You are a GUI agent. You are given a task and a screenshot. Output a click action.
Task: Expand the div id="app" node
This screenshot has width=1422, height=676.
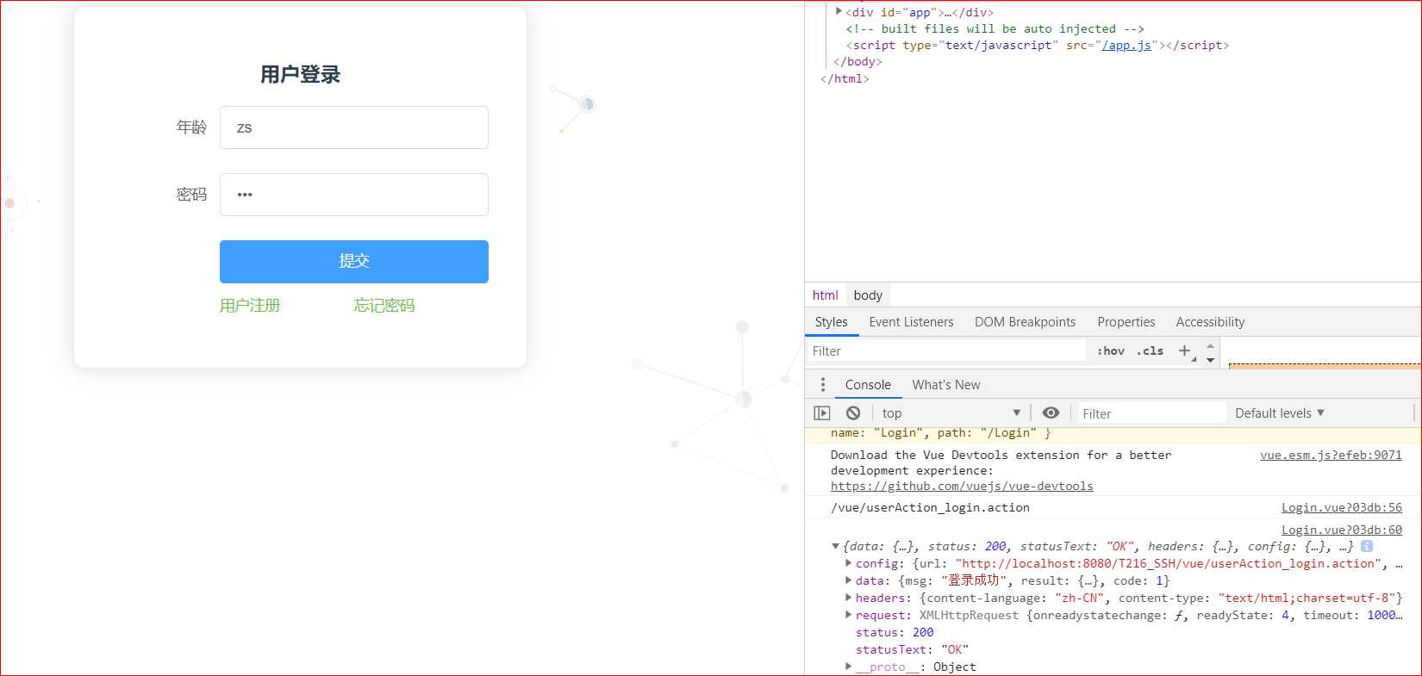(839, 12)
